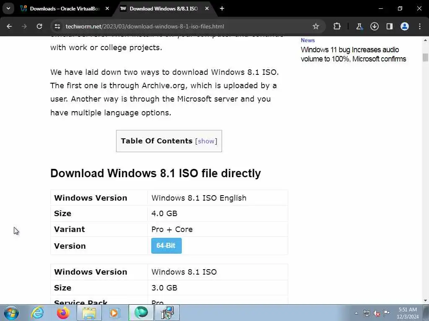The width and height of the screenshot is (429, 321).
Task: Click heading 'Download Windows 8.1 ISO file directly'
Action: pos(155,173)
